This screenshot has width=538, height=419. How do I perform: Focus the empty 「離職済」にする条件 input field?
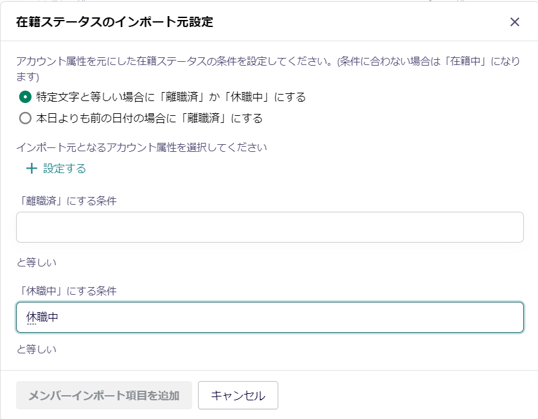270,227
